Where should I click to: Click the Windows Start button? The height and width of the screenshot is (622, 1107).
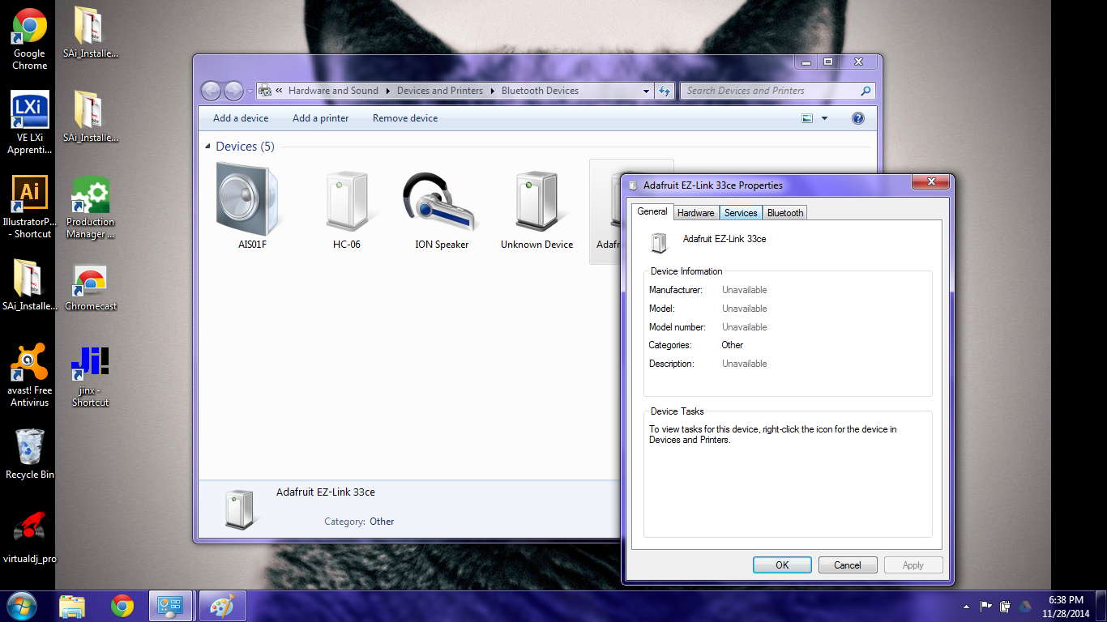pyautogui.click(x=21, y=606)
